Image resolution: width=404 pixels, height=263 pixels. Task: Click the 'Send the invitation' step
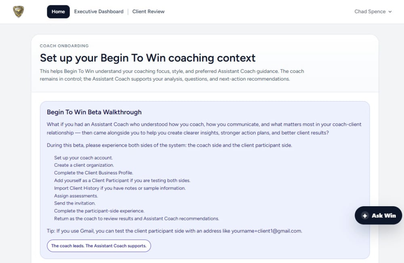pos(75,203)
